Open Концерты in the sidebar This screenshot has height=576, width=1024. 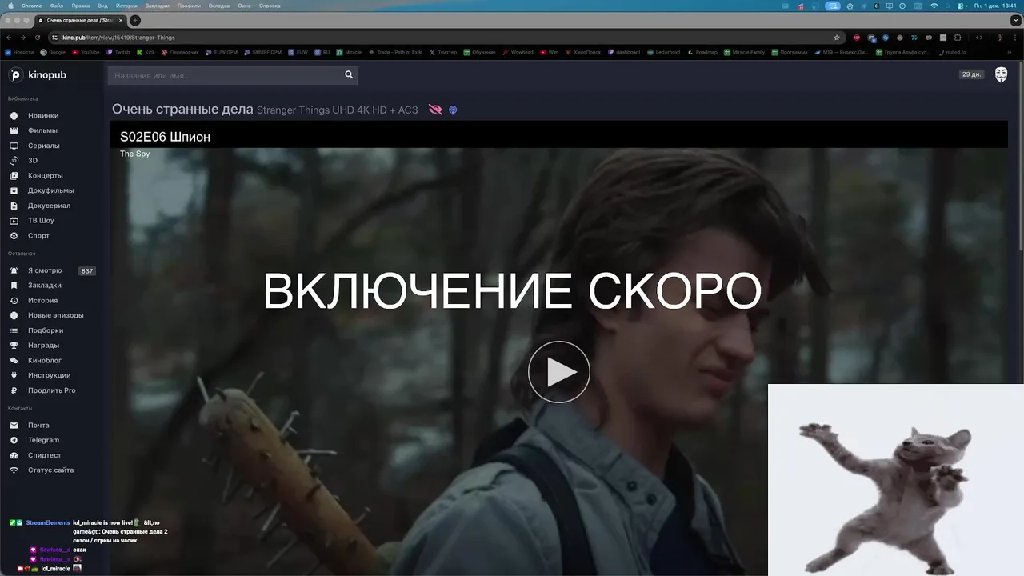46,175
